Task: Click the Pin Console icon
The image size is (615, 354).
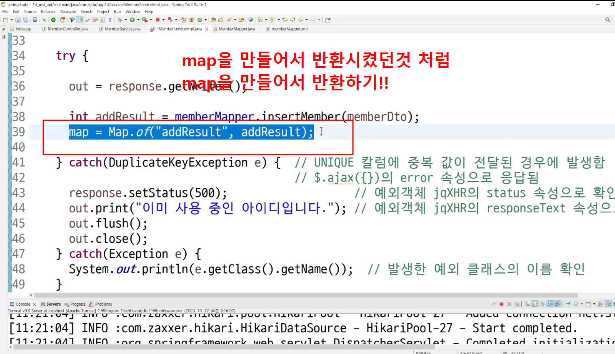Action: tap(568, 304)
